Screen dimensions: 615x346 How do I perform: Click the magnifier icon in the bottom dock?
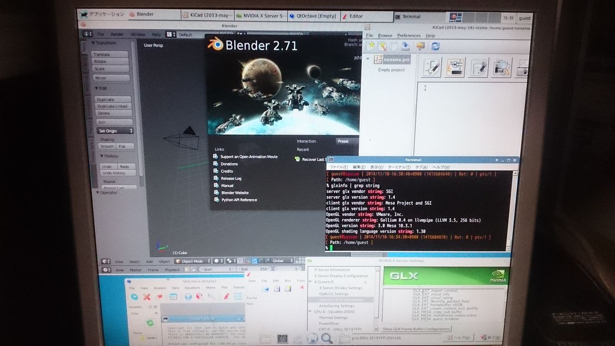pyautogui.click(x=327, y=338)
